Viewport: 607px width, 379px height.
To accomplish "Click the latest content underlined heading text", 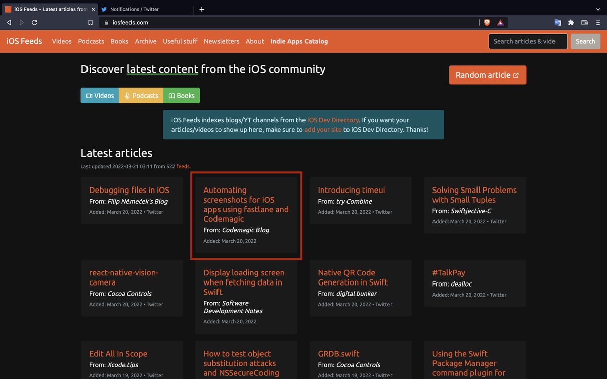I will [162, 69].
